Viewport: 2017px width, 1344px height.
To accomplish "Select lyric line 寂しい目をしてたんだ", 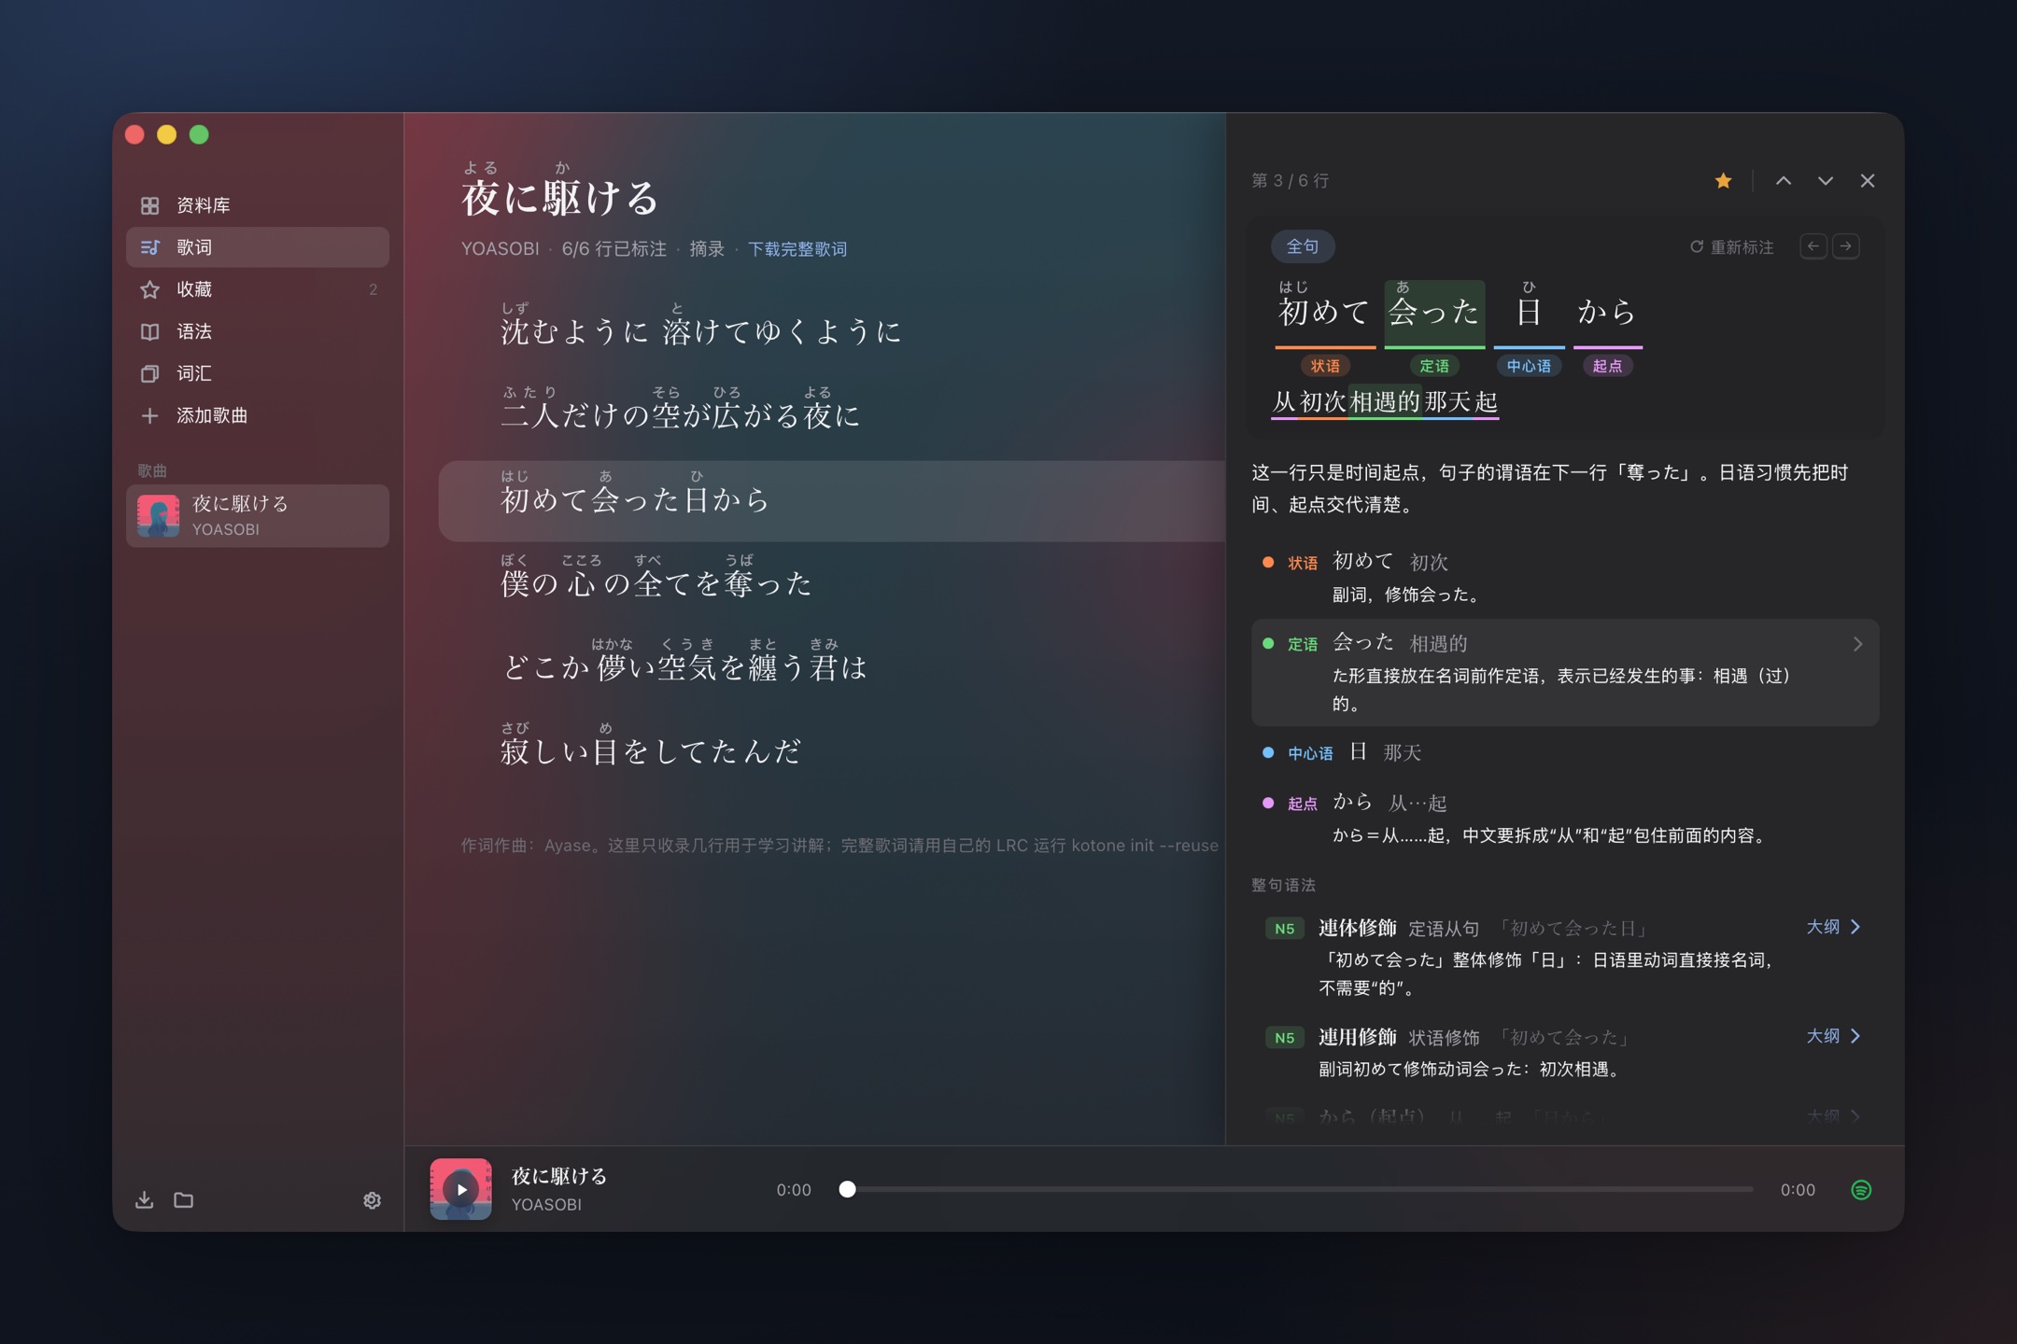I will tap(650, 745).
